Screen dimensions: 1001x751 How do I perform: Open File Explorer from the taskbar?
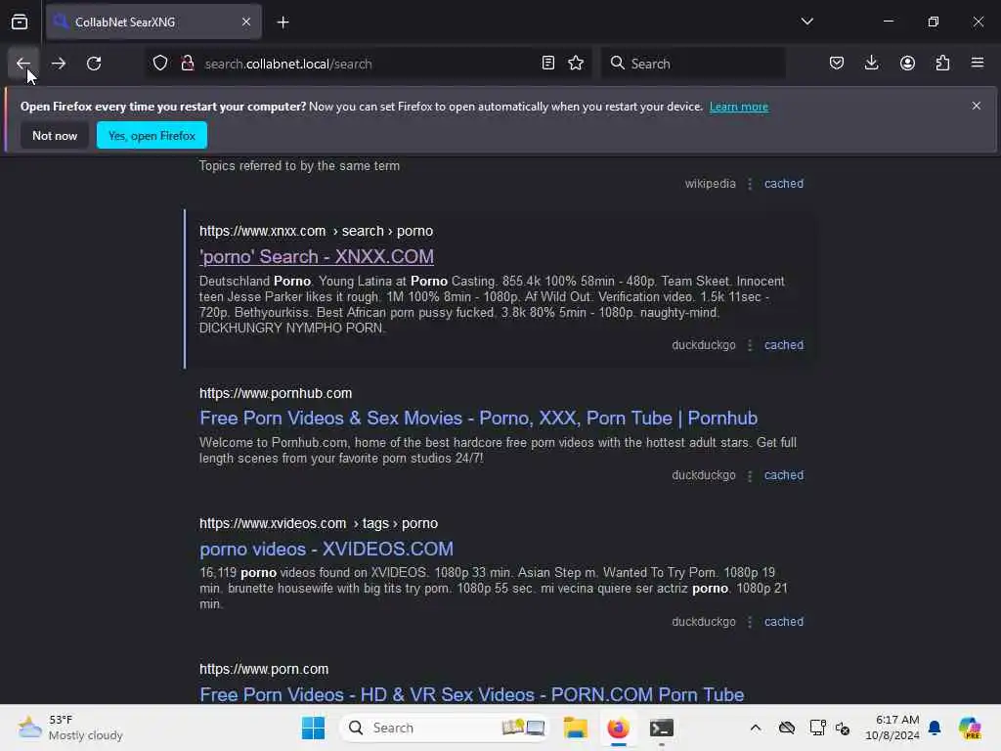(575, 728)
